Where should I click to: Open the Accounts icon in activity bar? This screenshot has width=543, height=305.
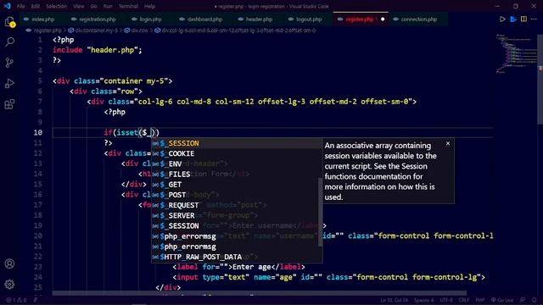[x=9, y=263]
